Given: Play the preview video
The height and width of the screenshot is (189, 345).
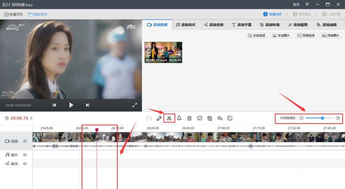Looking at the screenshot, I should [71, 105].
